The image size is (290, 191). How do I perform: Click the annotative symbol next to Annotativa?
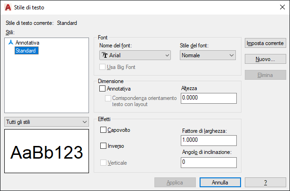coord(11,42)
